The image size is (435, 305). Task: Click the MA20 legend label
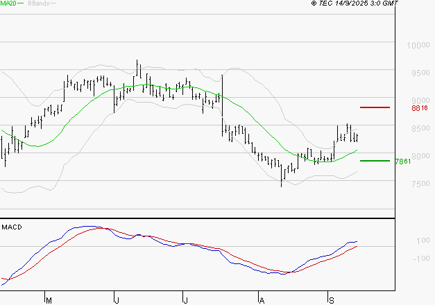[8, 4]
